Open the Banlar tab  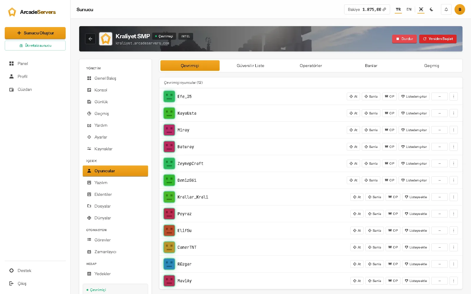point(371,66)
